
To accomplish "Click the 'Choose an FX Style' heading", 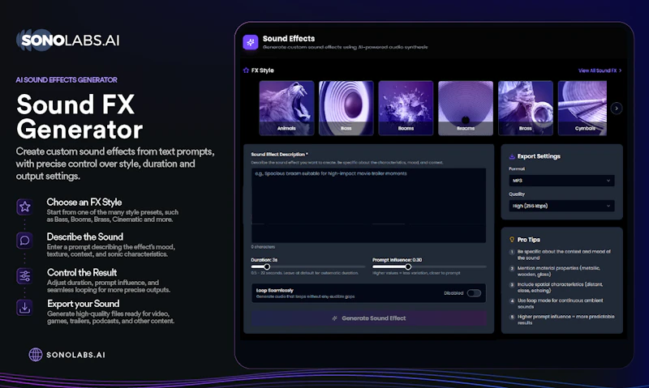I will [84, 202].
